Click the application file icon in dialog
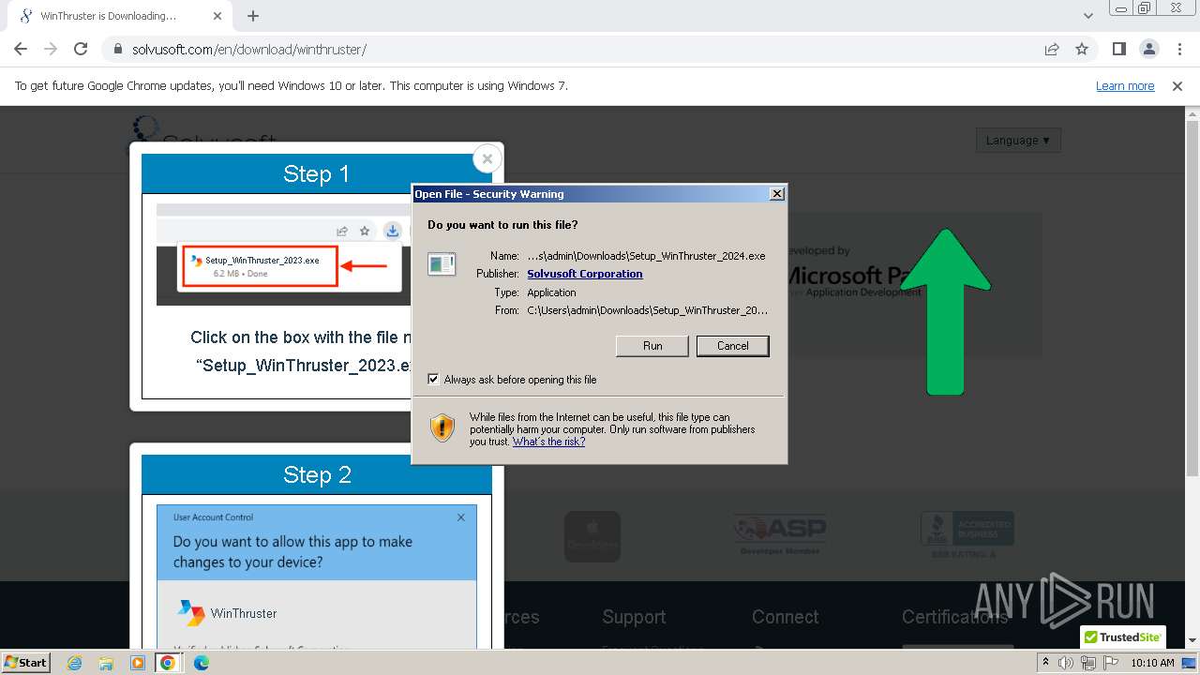1200x675 pixels. click(x=441, y=263)
